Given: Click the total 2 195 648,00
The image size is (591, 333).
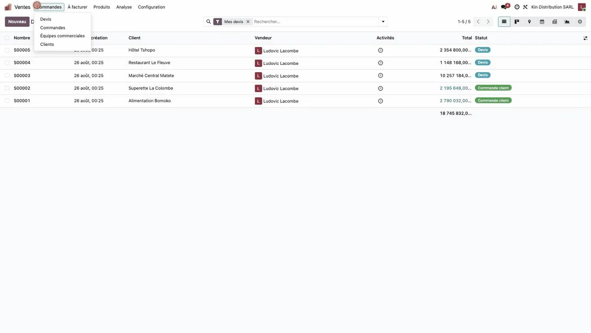Looking at the screenshot, I should tap(456, 88).
